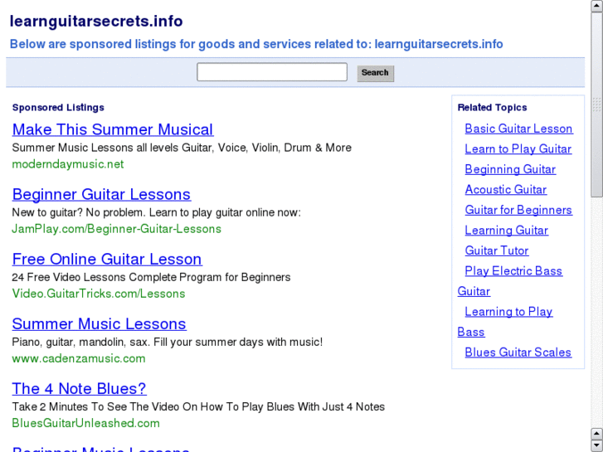Click the scrollbar up arrow at top

tap(597, 6)
